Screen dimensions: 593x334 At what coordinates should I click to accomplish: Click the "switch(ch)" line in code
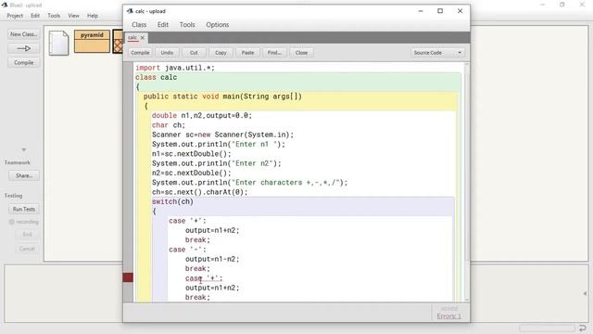[173, 202]
